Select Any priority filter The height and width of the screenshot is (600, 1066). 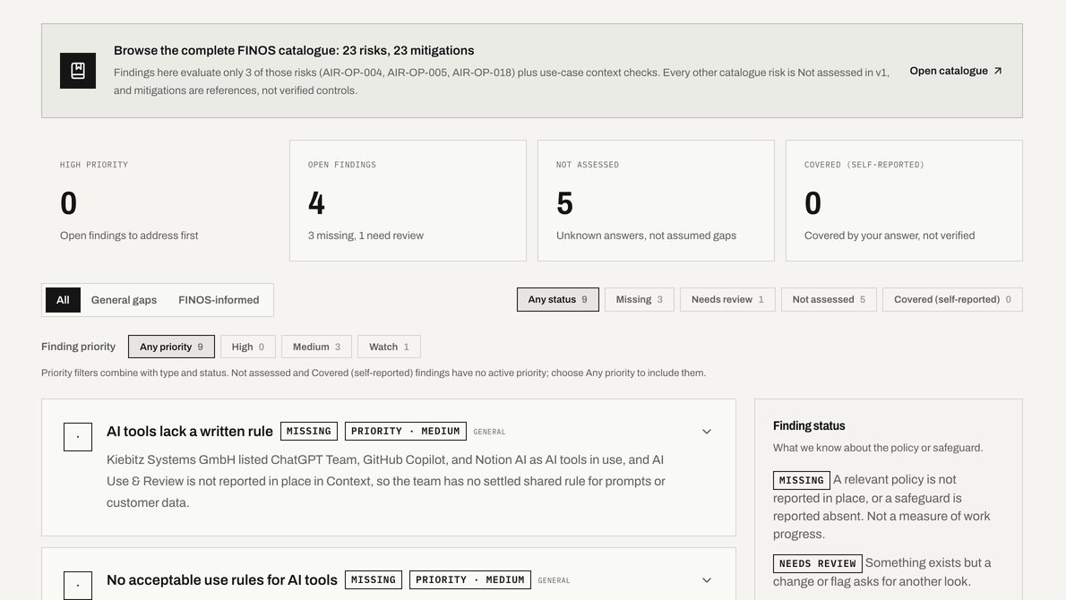coord(171,347)
